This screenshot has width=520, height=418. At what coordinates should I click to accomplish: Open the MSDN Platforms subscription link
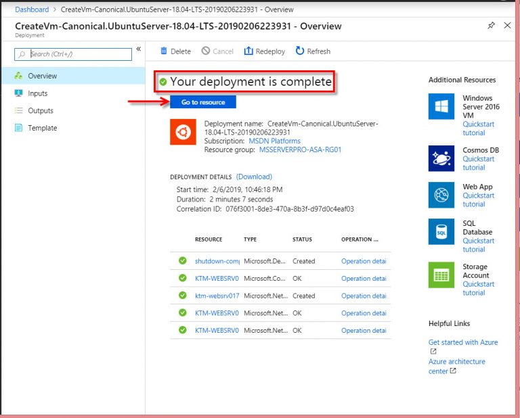pyautogui.click(x=274, y=141)
